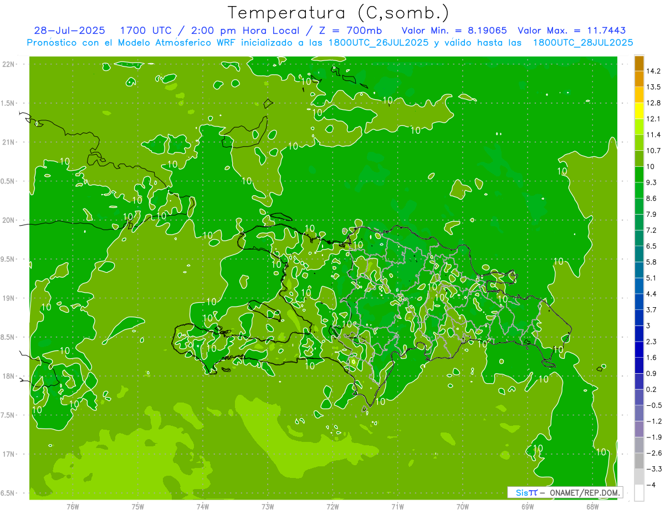Click the 0.9 color scale label
Screen dimensions: 665x514
click(652, 373)
